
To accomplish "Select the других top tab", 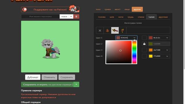I will (137, 9).
